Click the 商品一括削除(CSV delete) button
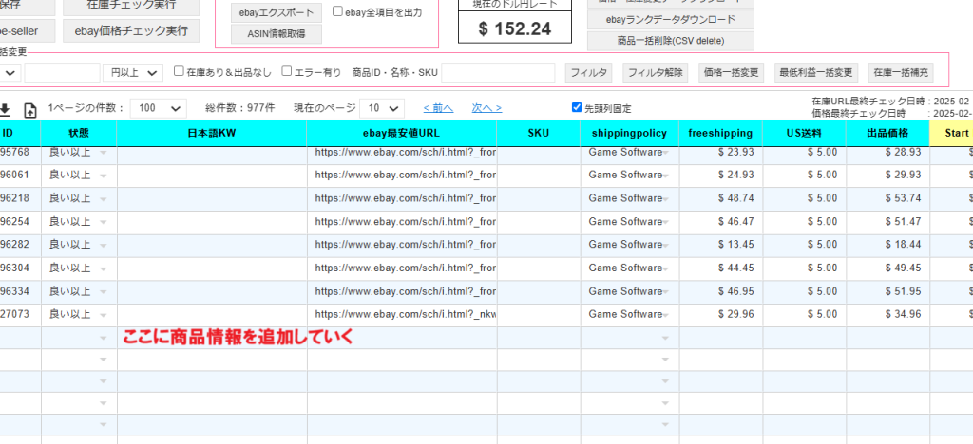Screen dimensions: 973x444 [670, 42]
